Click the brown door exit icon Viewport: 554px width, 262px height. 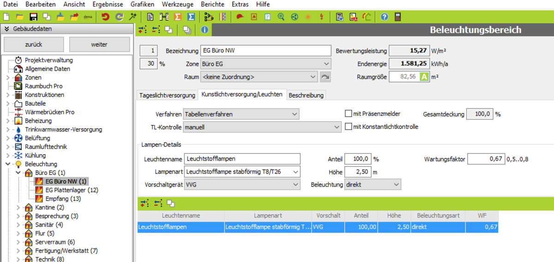397,17
